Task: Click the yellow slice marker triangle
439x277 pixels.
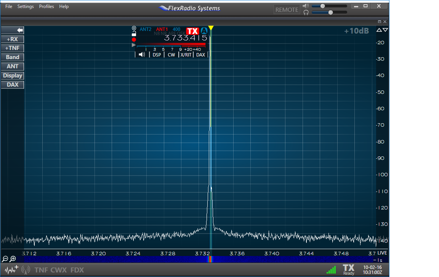Action: click(211, 28)
